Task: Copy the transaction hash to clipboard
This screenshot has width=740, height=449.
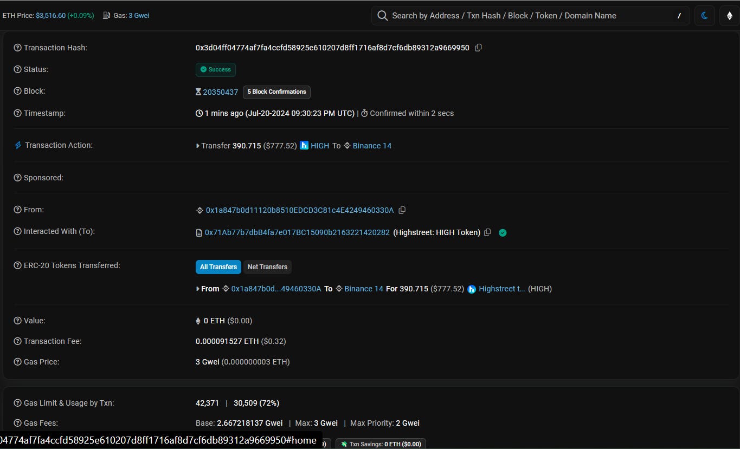Action: click(478, 48)
